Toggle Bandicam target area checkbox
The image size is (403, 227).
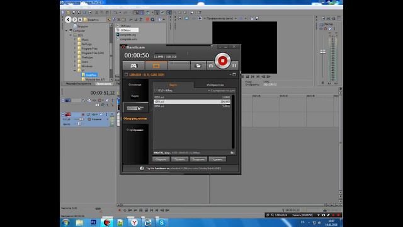(x=126, y=74)
